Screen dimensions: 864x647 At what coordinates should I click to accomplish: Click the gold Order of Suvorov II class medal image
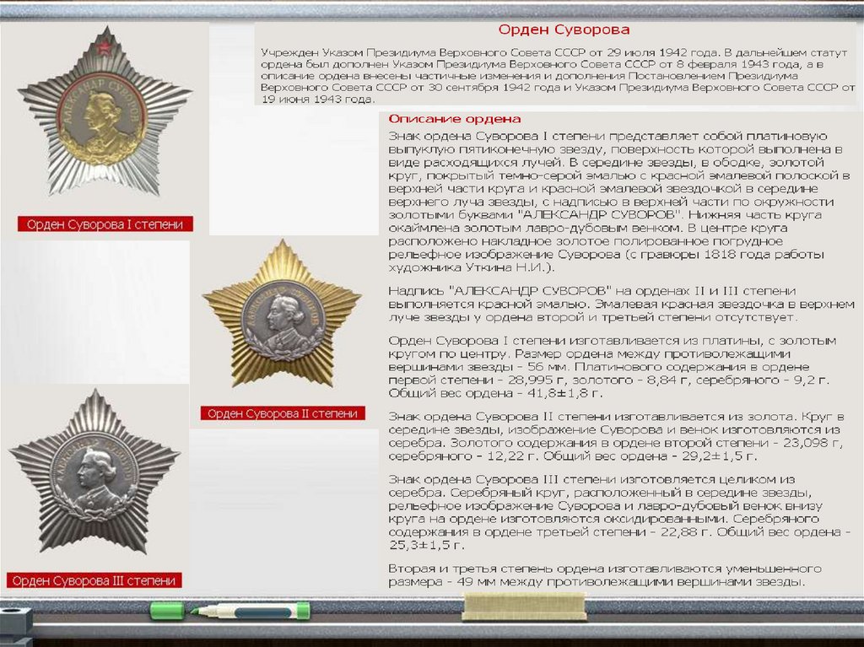282,314
